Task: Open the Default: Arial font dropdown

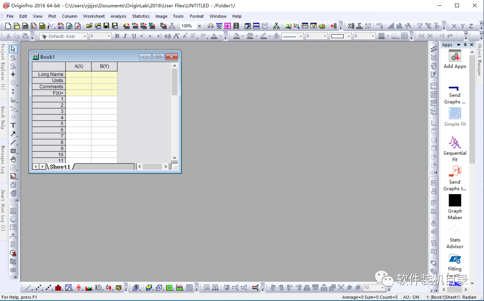Action: [85, 36]
